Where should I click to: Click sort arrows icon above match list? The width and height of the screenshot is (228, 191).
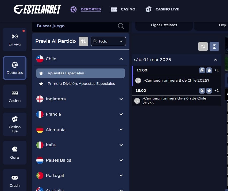coord(203,47)
